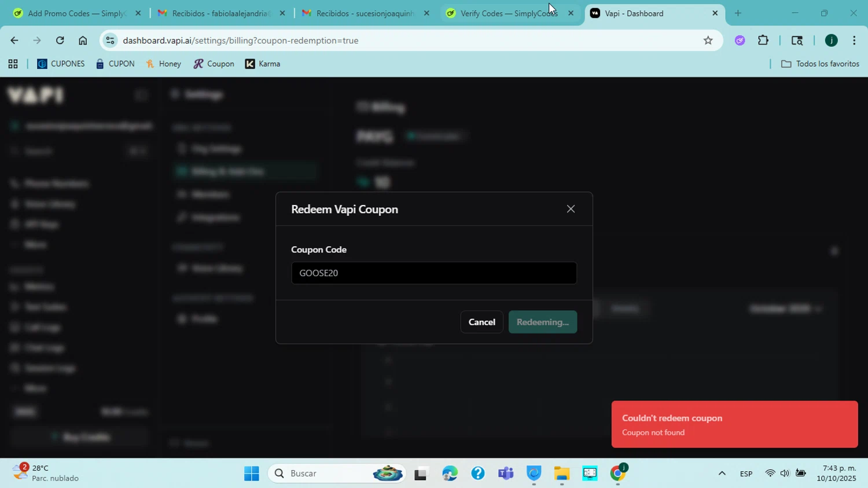Screen dimensions: 868x488
Task: Open the browser home page
Action: click(x=83, y=41)
